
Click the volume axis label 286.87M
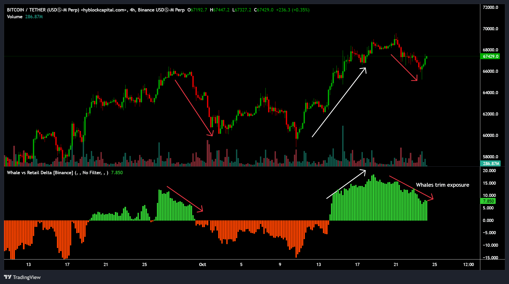pyautogui.click(x=490, y=164)
